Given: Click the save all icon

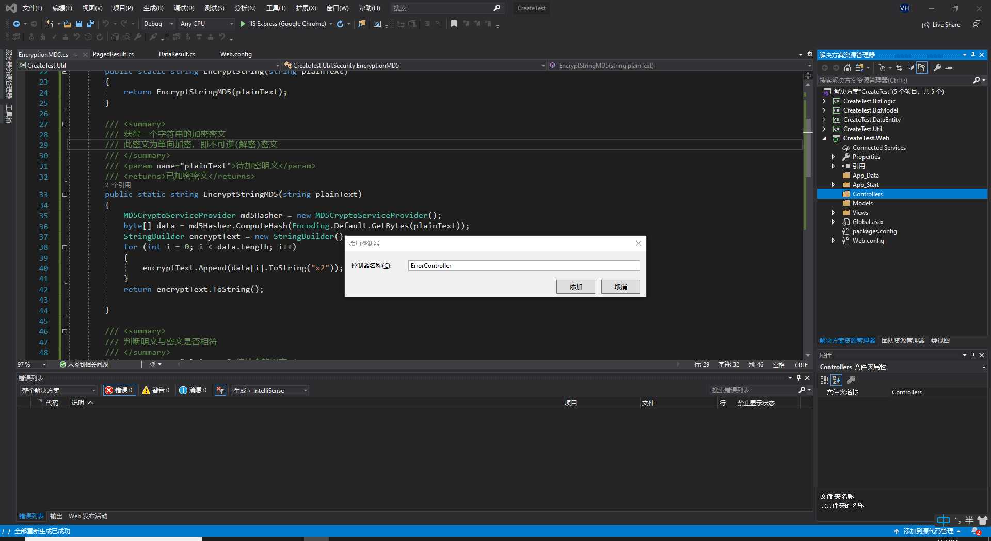Looking at the screenshot, I should 90,24.
